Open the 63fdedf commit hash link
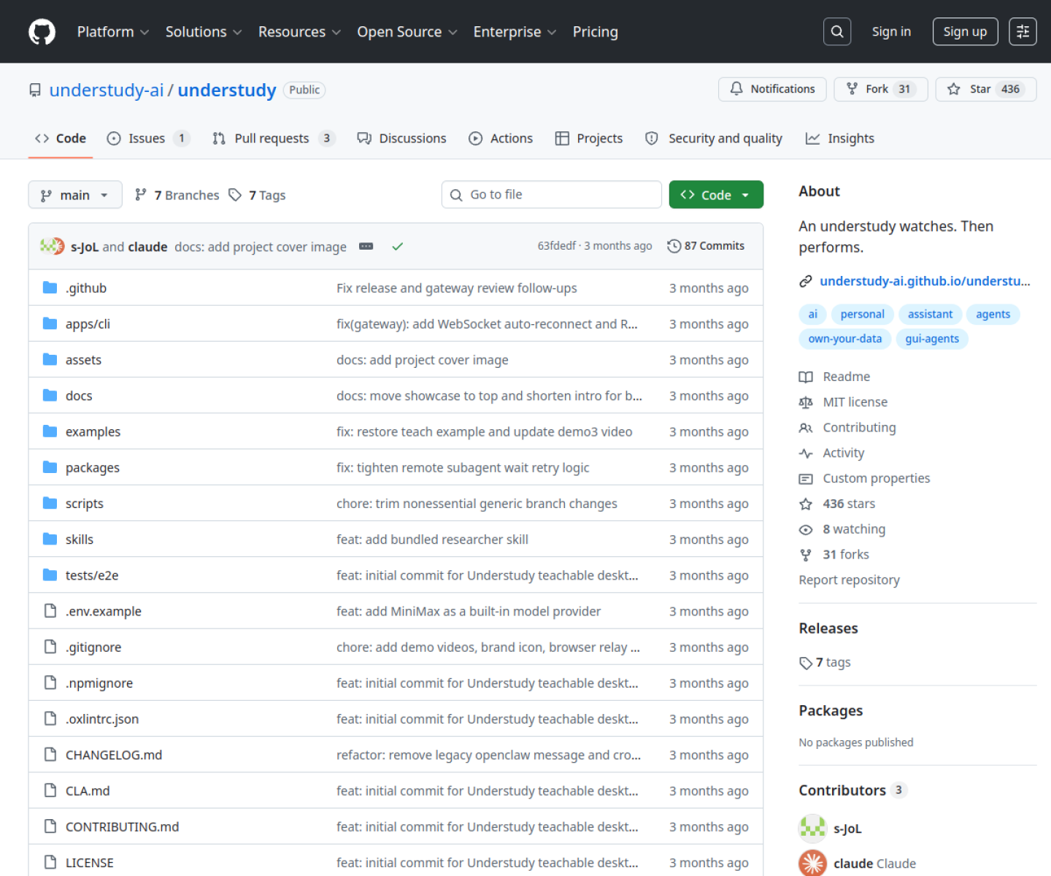The image size is (1051, 876). [557, 246]
